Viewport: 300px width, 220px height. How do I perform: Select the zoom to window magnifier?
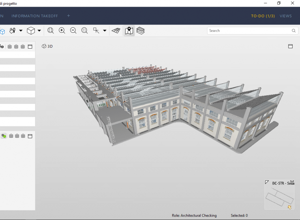coord(84,31)
